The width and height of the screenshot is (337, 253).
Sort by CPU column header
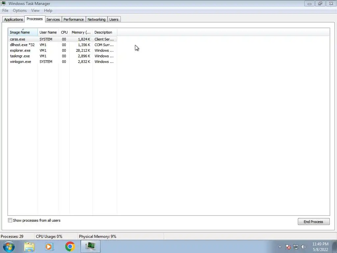[x=64, y=32]
